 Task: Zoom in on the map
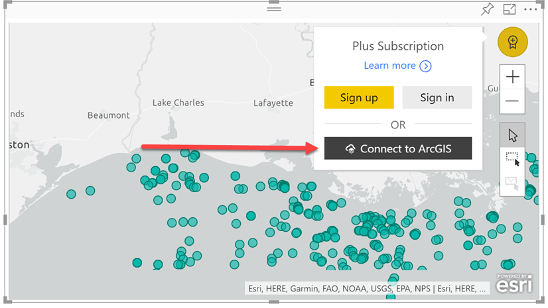pyautogui.click(x=512, y=77)
